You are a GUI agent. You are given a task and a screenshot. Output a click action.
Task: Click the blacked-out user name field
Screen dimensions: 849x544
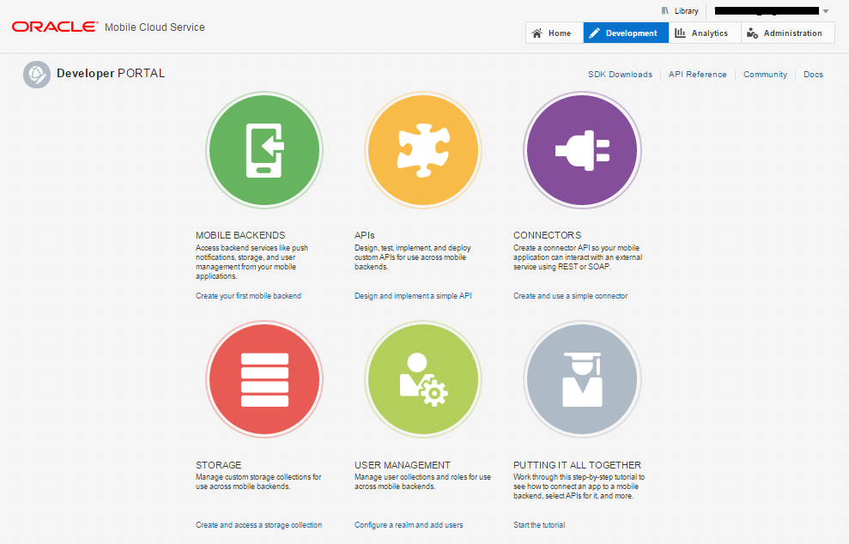click(x=767, y=11)
